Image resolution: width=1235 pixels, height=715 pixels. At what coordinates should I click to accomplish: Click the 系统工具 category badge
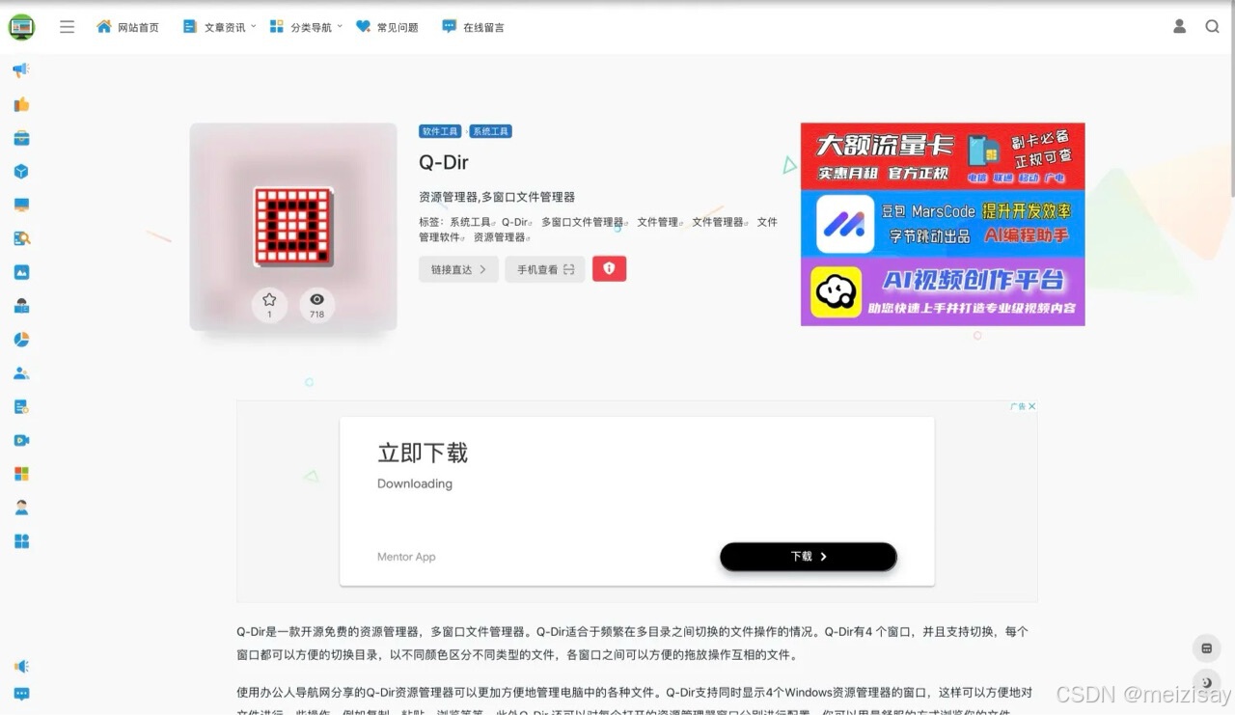(x=490, y=131)
